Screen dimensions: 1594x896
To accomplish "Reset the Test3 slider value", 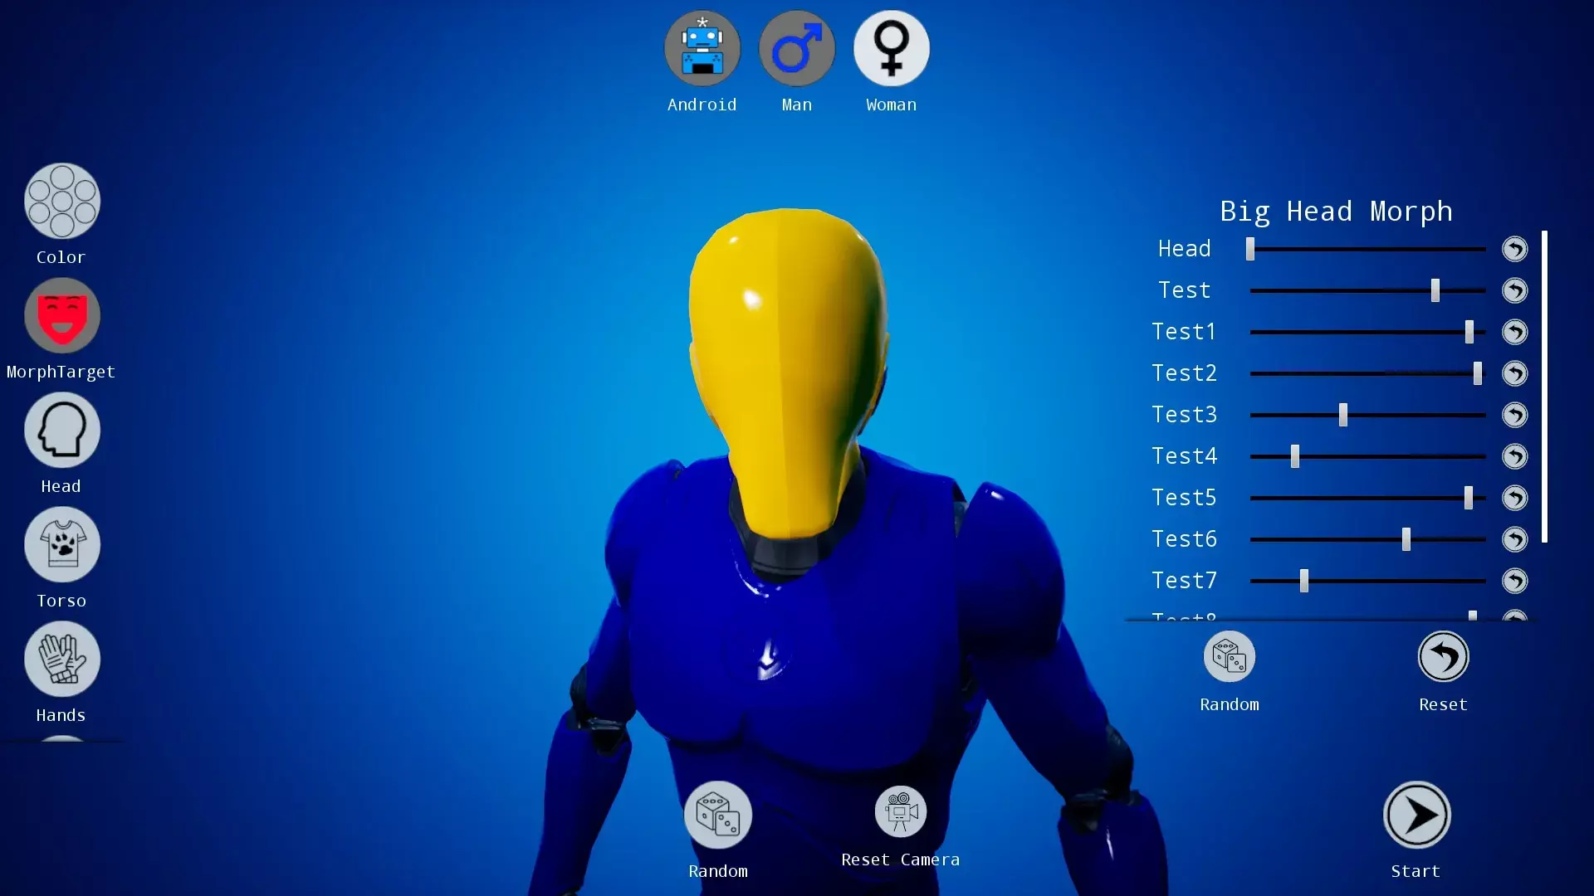I will click(x=1514, y=415).
